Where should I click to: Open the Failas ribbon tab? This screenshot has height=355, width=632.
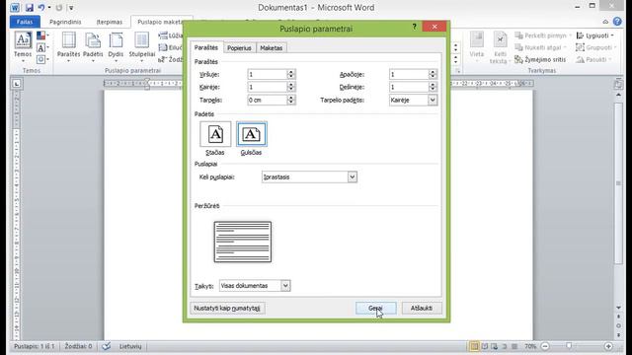(x=25, y=22)
